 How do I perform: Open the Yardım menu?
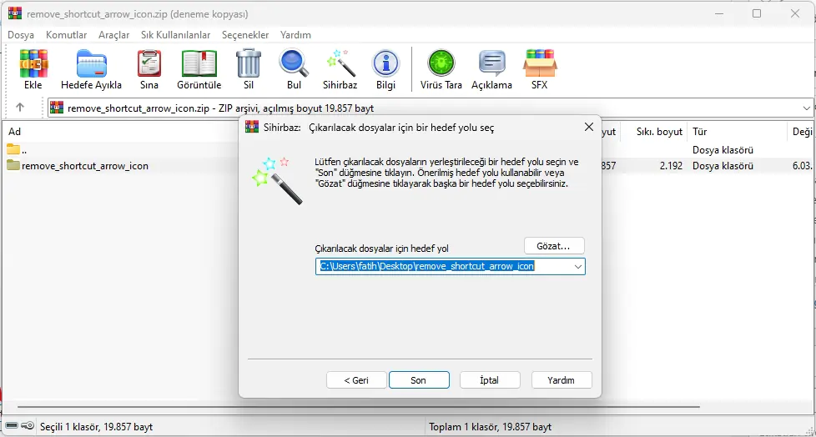click(295, 35)
